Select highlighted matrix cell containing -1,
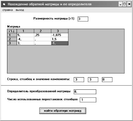 pyautogui.click(x=60, y=43)
